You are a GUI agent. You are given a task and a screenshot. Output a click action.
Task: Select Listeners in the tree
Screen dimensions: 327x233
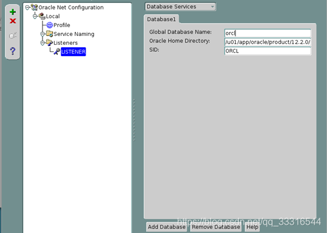[x=66, y=43]
